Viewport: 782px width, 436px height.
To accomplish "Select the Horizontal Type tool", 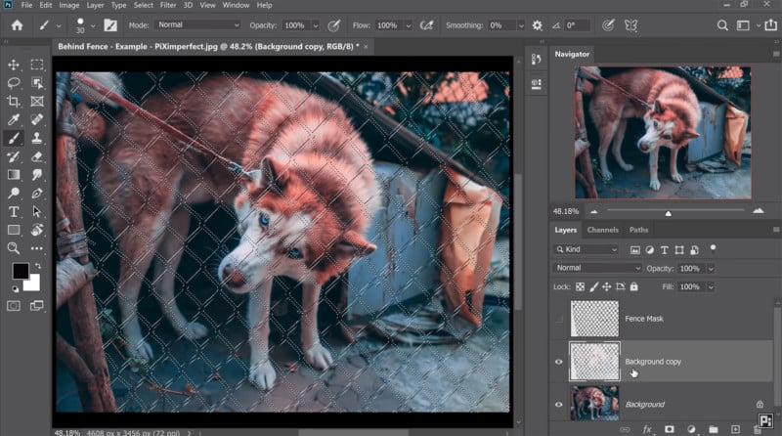I will pos(14,211).
